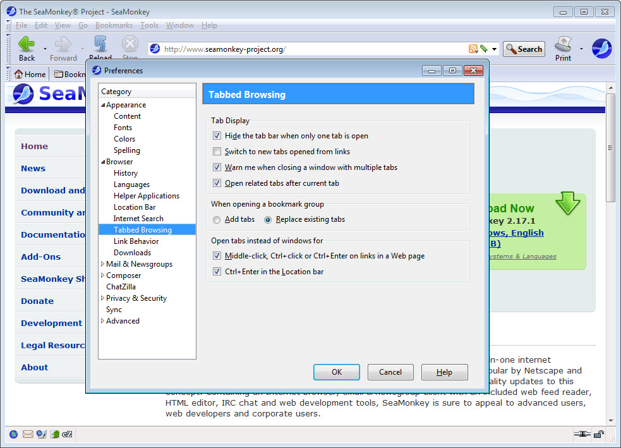
Task: Uncheck Hide the tab bar when only one tab
Action: (217, 135)
